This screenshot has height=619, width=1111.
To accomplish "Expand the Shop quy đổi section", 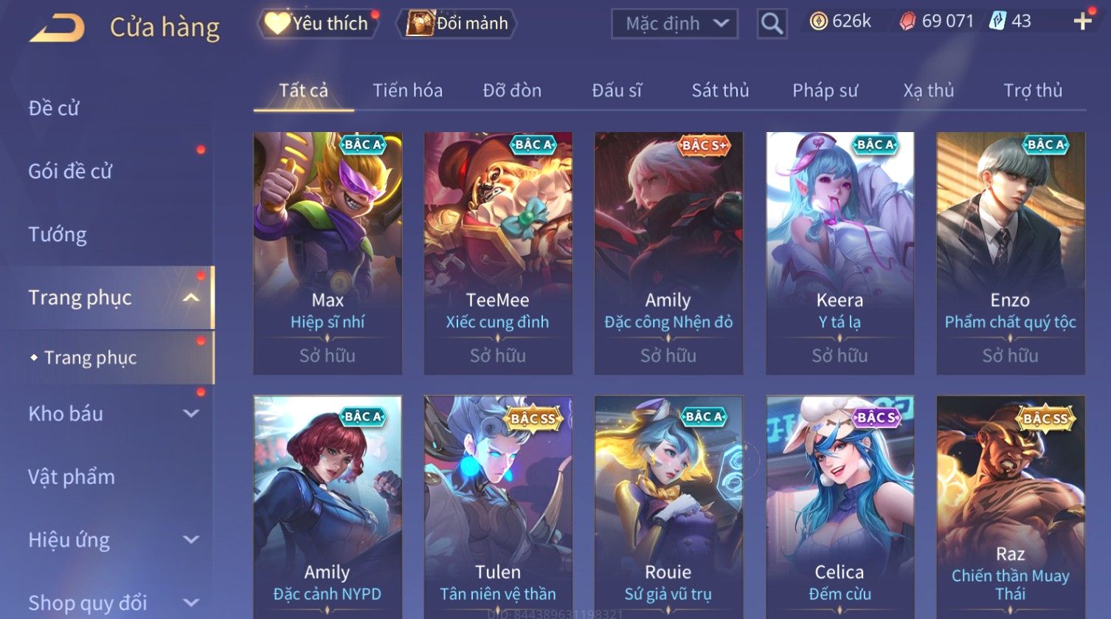I will coord(191,603).
